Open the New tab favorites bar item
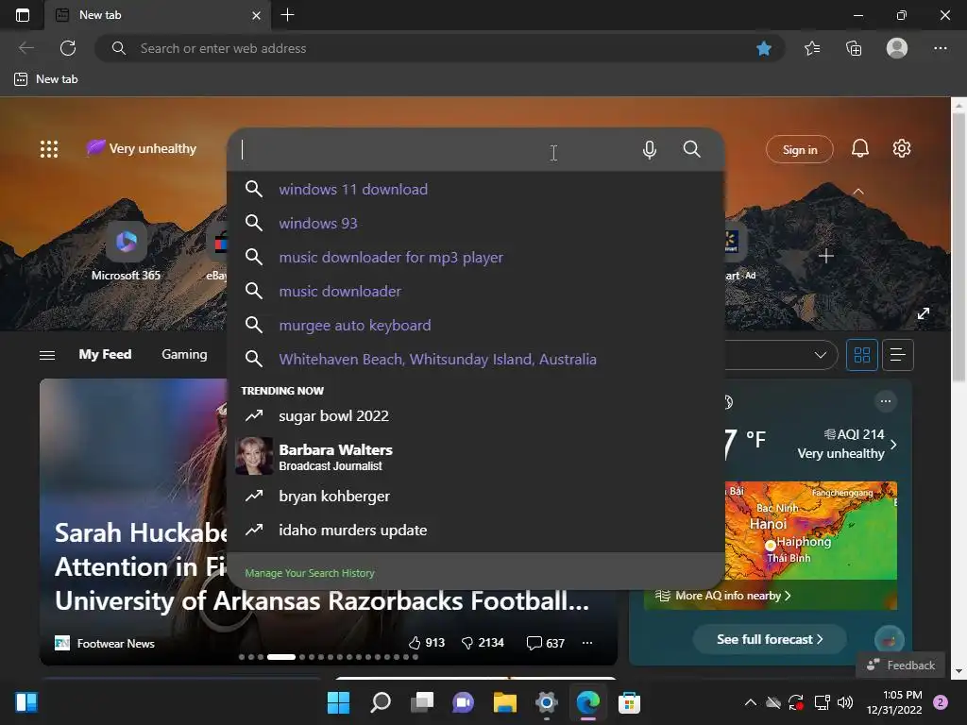This screenshot has width=967, height=725. 45,79
